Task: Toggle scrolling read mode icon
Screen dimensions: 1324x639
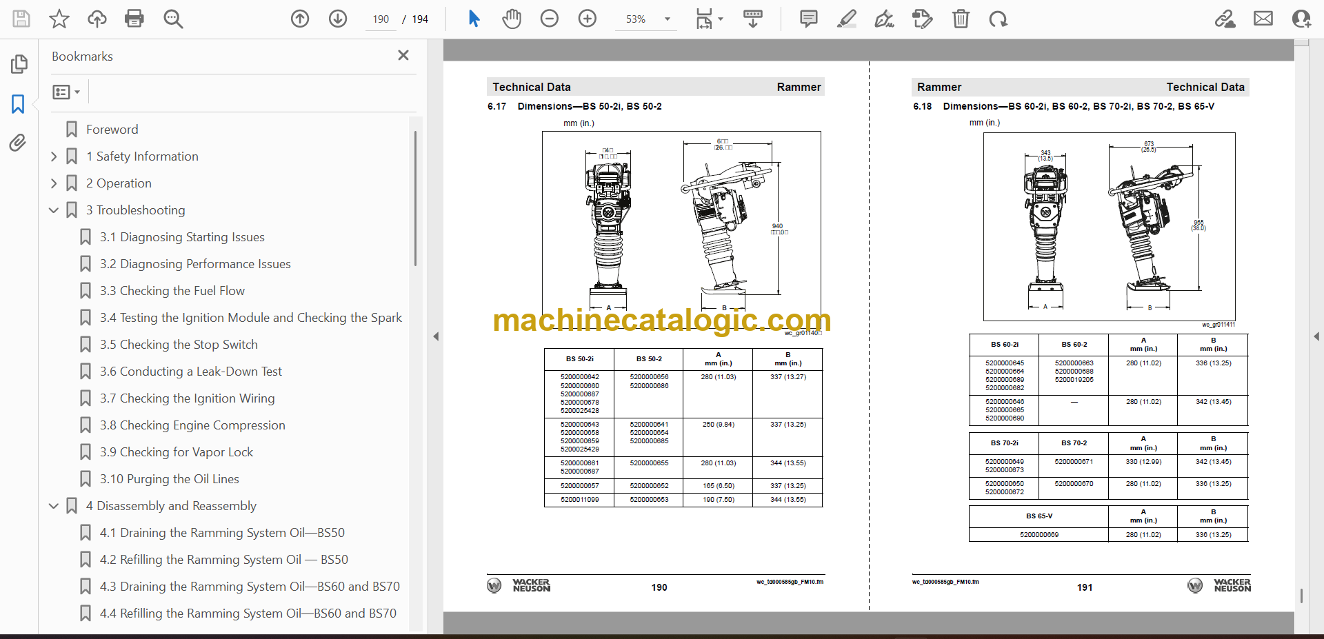Action: (753, 19)
